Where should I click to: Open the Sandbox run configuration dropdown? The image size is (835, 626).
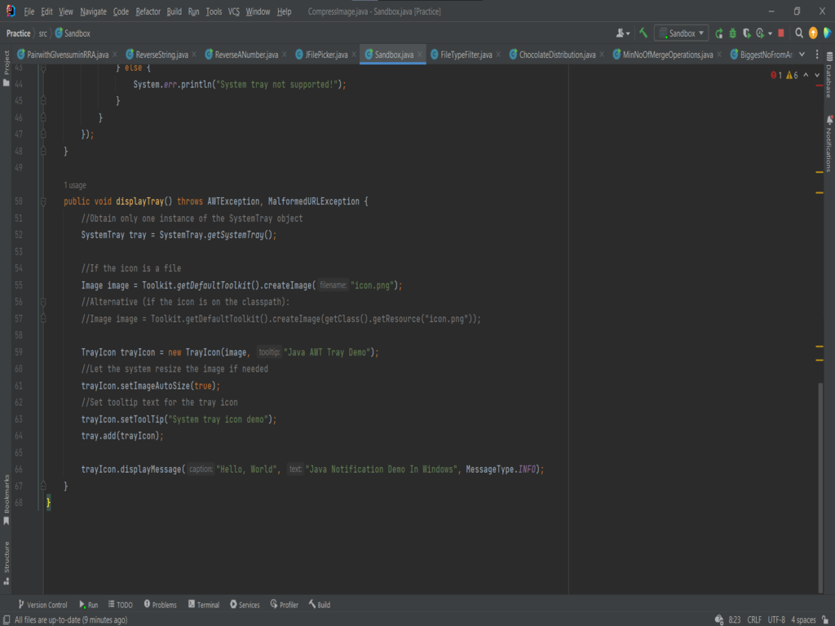681,33
